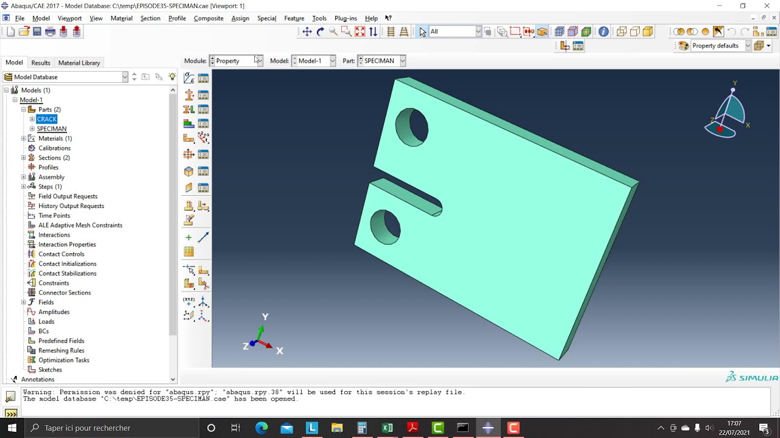
Task: Click the command line interface >>> tab
Action: [x=10, y=414]
